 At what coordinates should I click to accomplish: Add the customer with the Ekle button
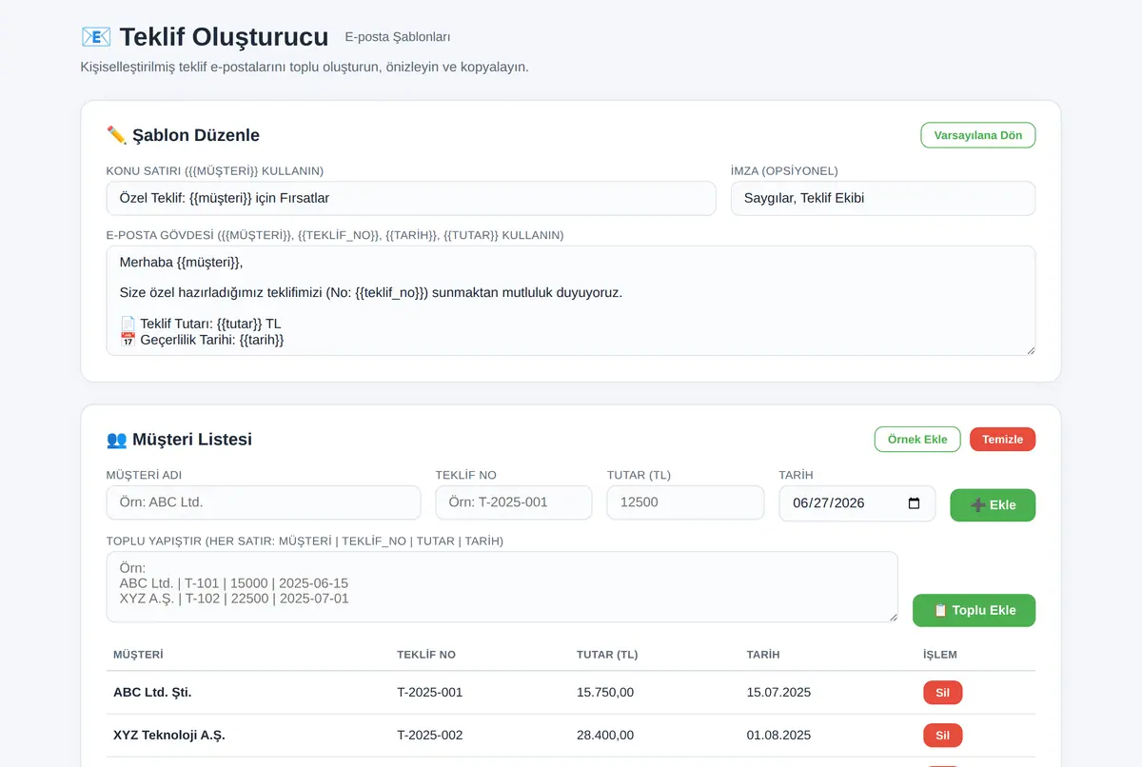(x=993, y=504)
